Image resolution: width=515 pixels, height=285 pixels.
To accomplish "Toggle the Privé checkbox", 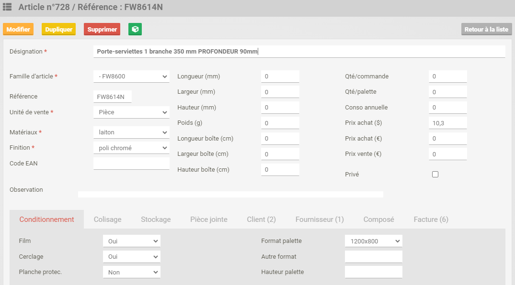I will [435, 175].
